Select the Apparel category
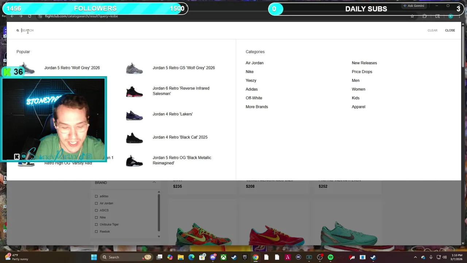 point(358,107)
